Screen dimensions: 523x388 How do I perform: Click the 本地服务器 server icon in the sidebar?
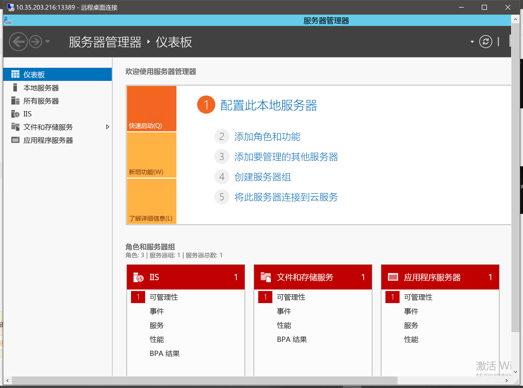[15, 88]
